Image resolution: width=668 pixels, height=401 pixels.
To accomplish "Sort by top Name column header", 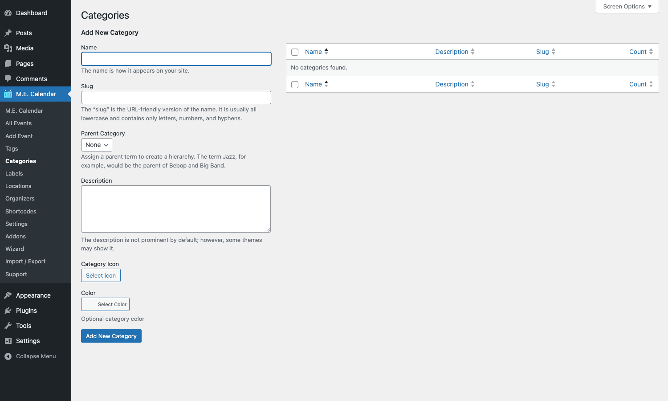I will [314, 52].
